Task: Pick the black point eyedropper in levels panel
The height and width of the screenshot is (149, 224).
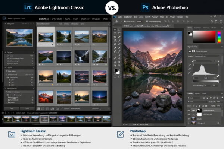Action: (x=190, y=66)
